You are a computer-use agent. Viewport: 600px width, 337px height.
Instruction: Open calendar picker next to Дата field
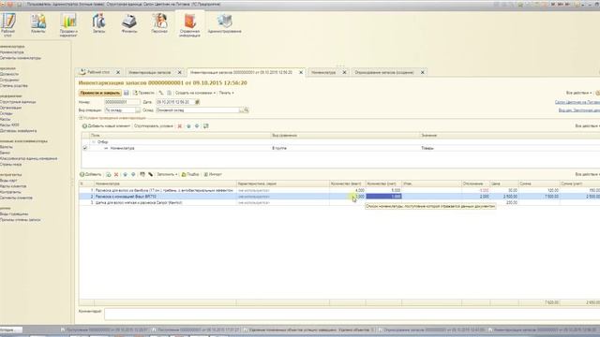pyautogui.click(x=198, y=102)
